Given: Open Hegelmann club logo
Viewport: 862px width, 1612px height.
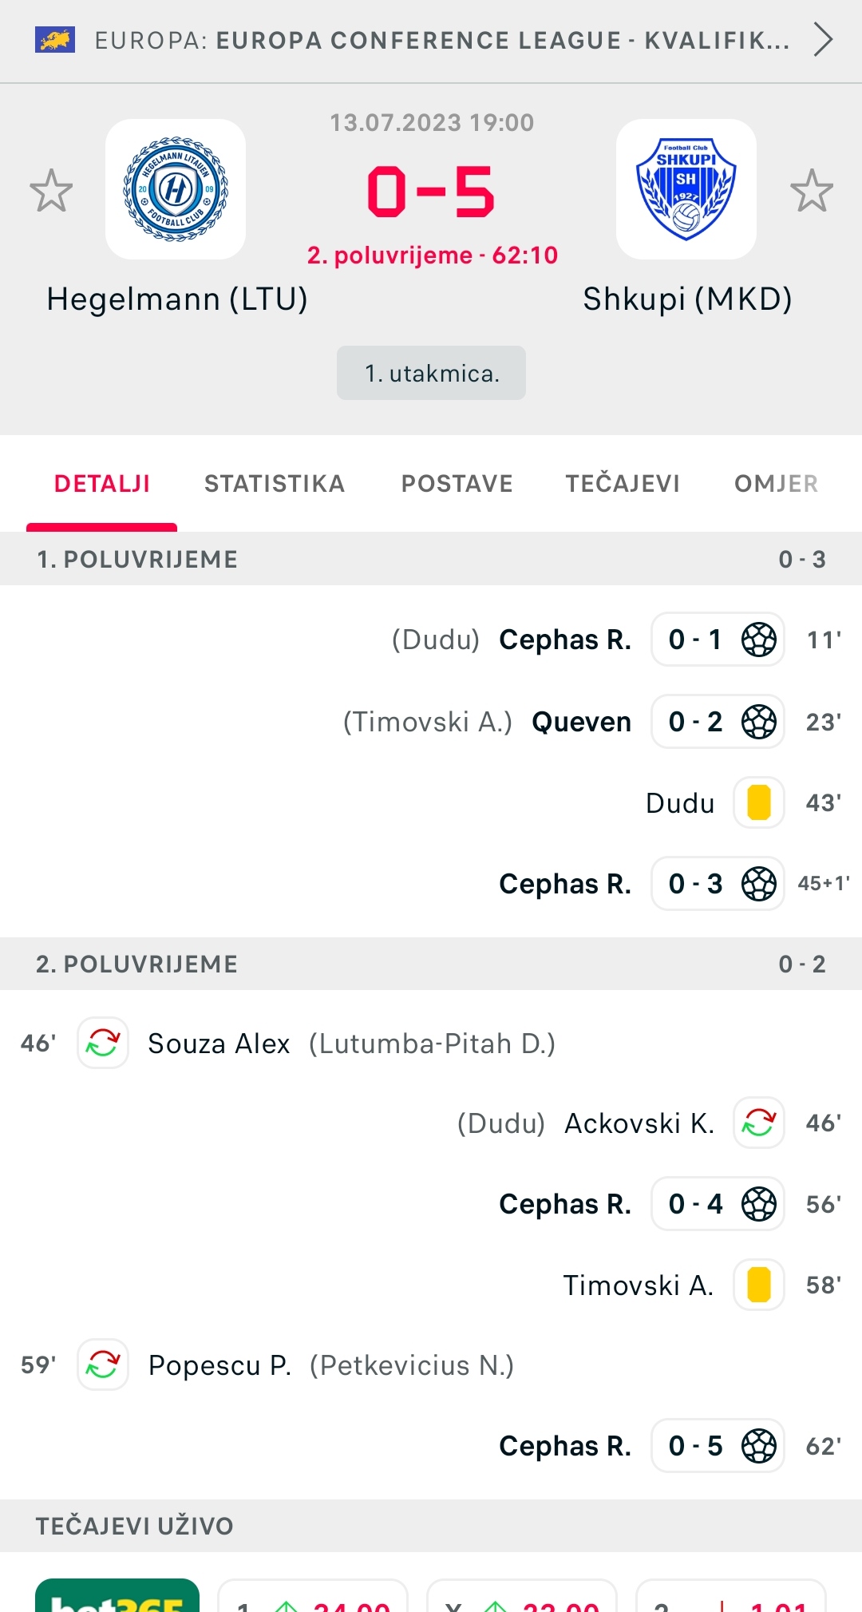Looking at the screenshot, I should pos(176,189).
